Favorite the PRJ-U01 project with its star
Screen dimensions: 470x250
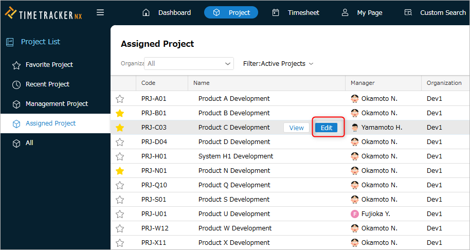tap(120, 213)
